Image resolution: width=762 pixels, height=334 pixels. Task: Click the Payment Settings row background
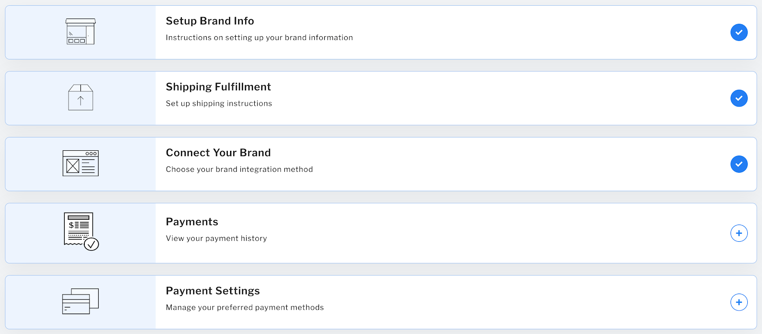pos(429,302)
